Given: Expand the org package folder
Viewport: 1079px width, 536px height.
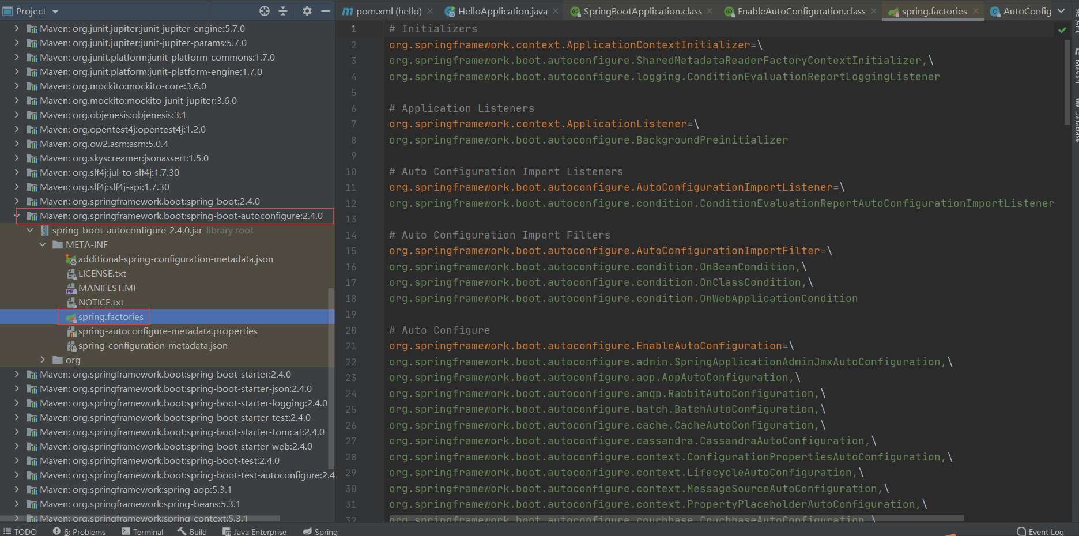Looking at the screenshot, I should (x=43, y=360).
